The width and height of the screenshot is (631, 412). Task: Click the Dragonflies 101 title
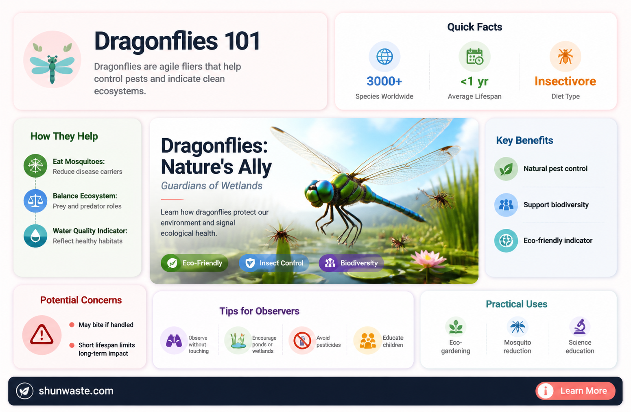click(177, 41)
